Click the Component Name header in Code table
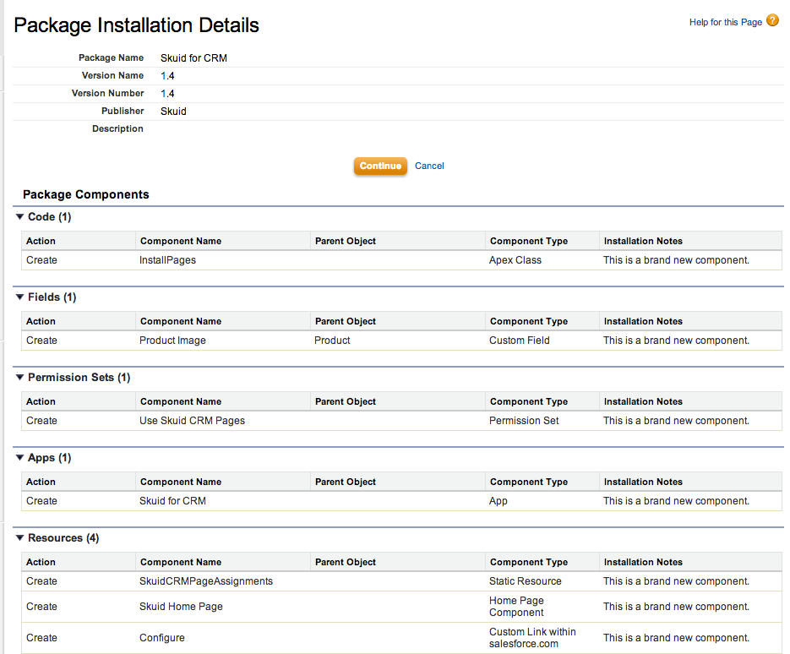This screenshot has width=790, height=654. point(181,241)
